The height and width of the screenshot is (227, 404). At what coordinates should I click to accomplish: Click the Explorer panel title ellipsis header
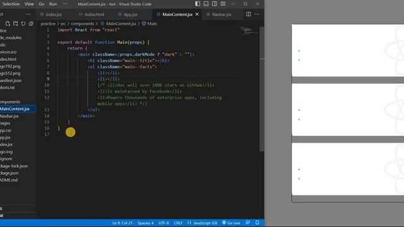(x=28, y=15)
